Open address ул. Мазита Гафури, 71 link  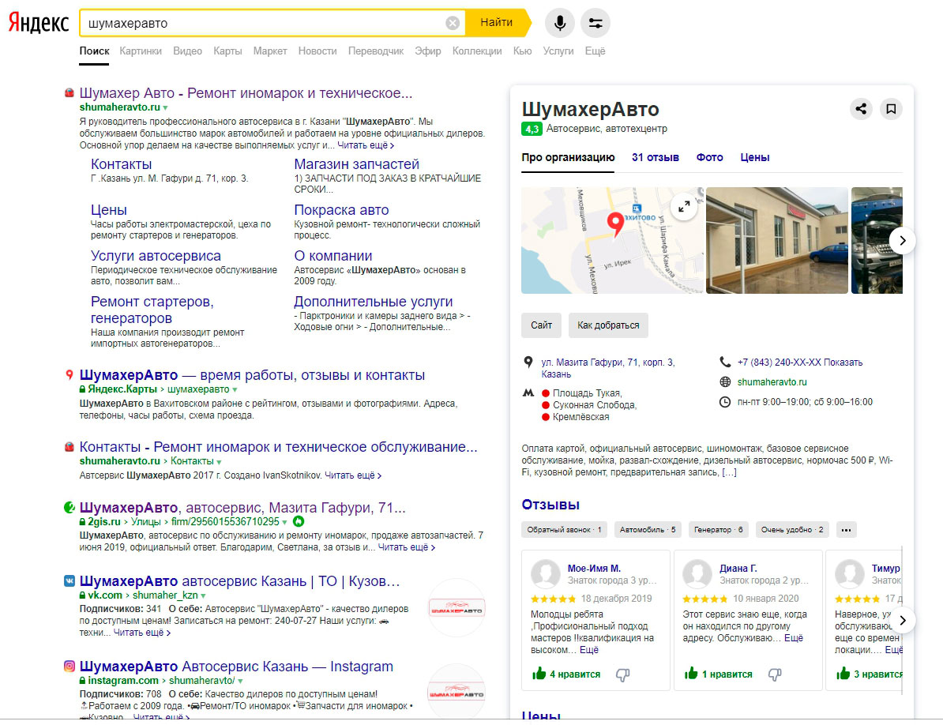click(x=607, y=368)
